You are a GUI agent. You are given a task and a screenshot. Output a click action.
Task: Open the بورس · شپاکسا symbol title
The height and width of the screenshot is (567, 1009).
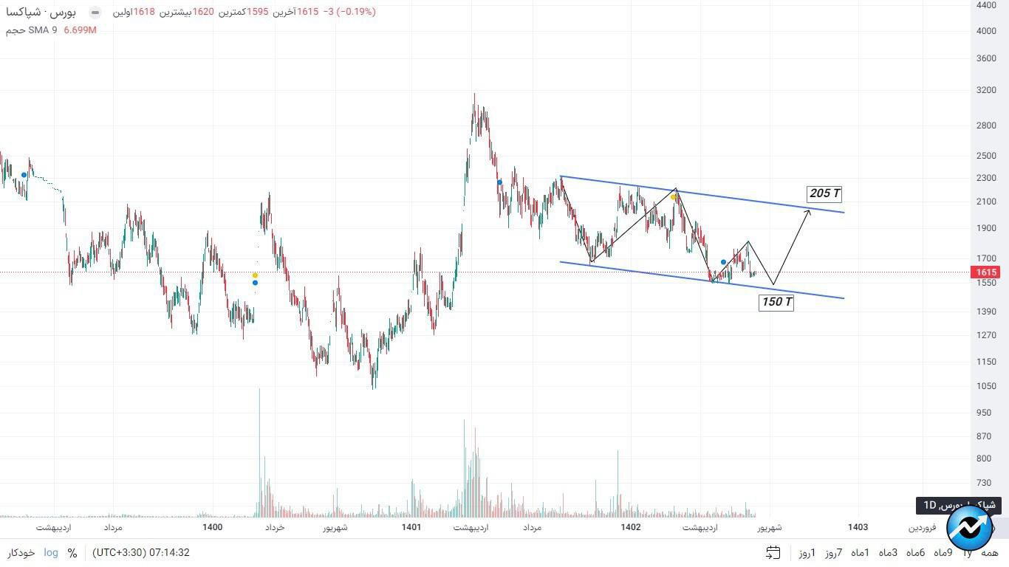[x=41, y=13]
